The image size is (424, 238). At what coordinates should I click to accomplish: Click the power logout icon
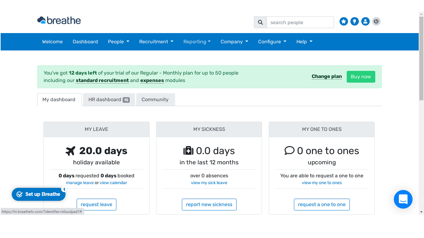click(x=376, y=21)
